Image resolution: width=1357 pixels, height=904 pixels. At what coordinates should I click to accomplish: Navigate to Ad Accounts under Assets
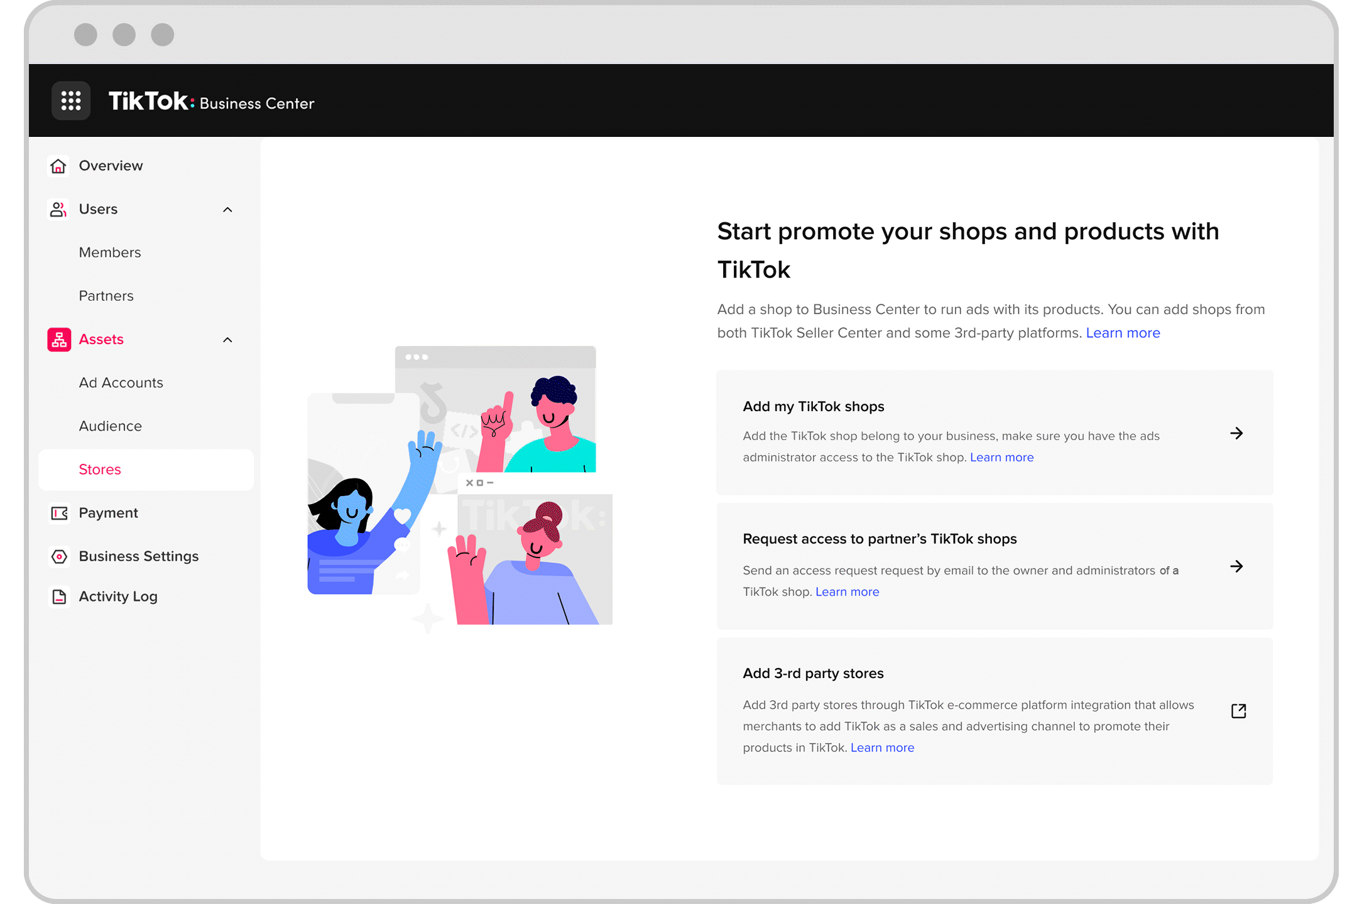(120, 382)
